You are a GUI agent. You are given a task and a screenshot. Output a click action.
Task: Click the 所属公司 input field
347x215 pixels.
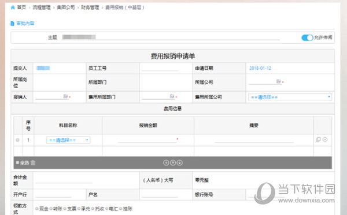pos(265,82)
